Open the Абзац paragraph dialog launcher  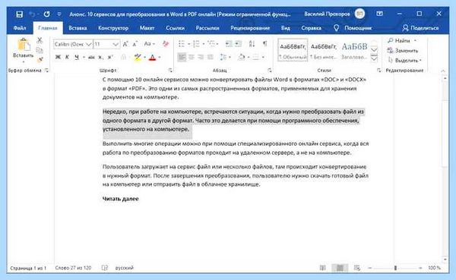click(270, 71)
